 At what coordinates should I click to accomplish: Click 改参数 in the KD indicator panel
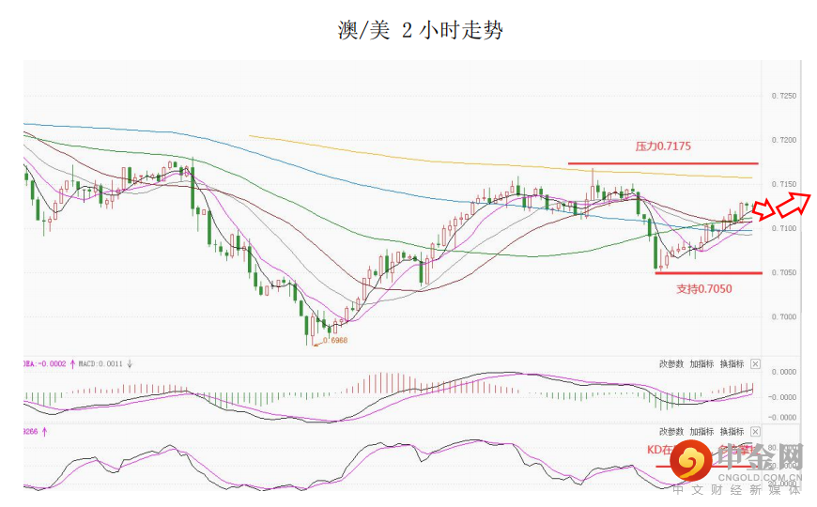[671, 432]
